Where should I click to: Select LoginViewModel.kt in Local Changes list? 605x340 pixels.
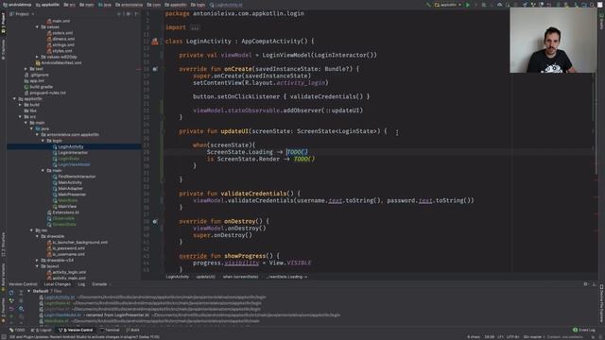(x=62, y=314)
